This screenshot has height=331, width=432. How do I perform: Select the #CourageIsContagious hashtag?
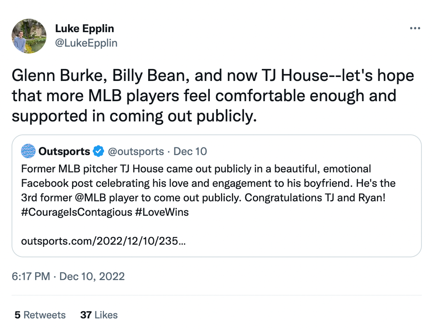76,212
